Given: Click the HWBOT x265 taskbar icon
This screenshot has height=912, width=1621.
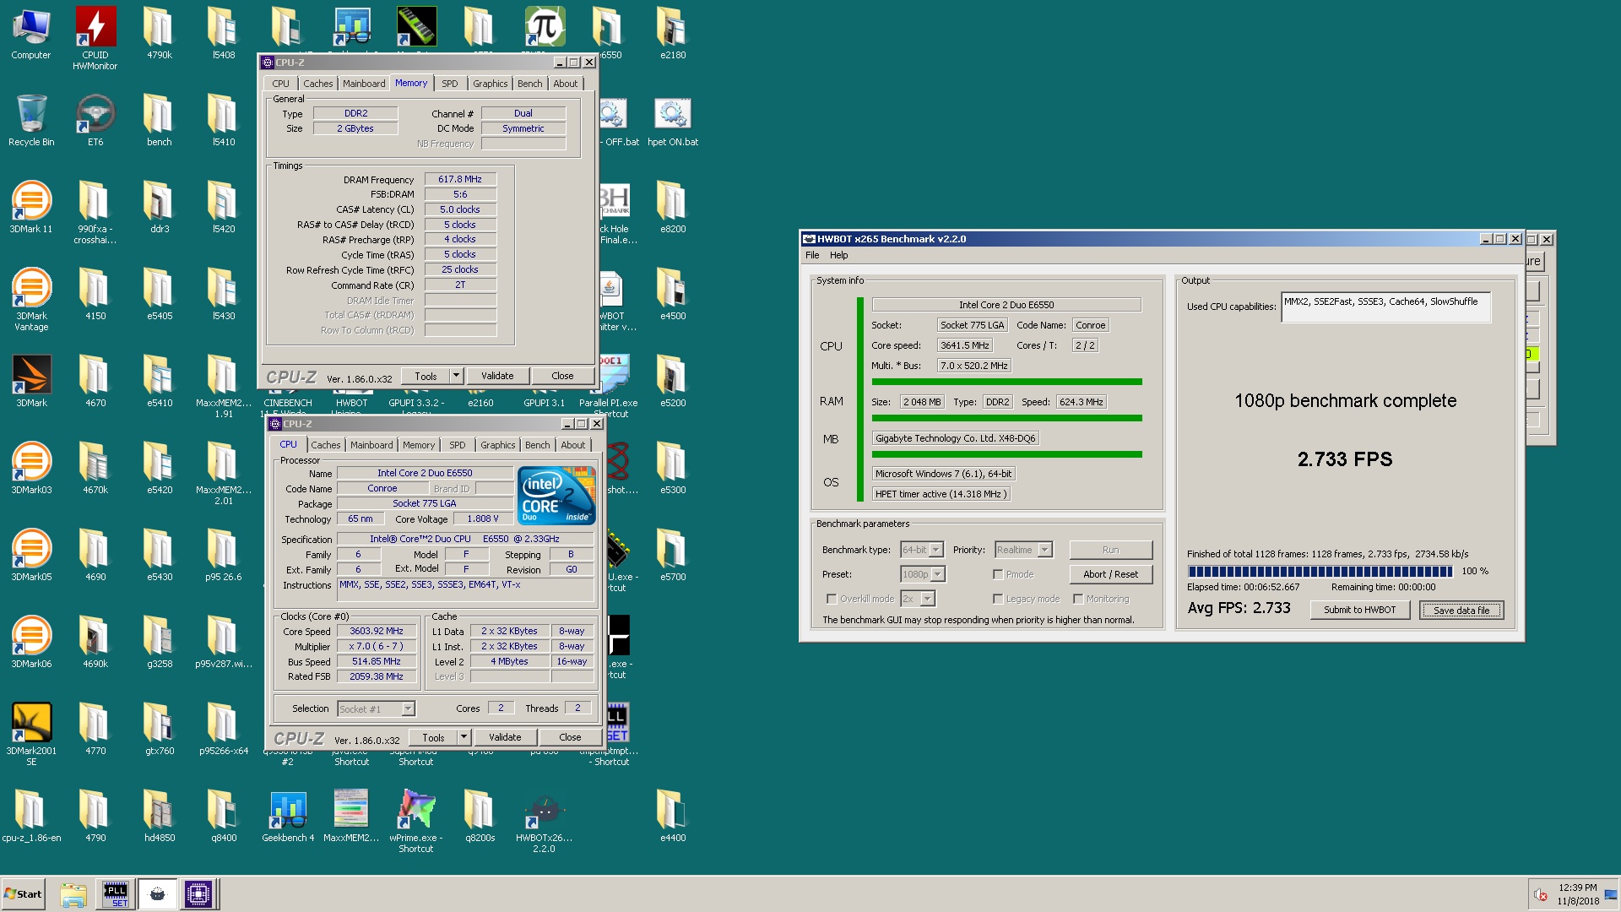Looking at the screenshot, I should (157, 894).
